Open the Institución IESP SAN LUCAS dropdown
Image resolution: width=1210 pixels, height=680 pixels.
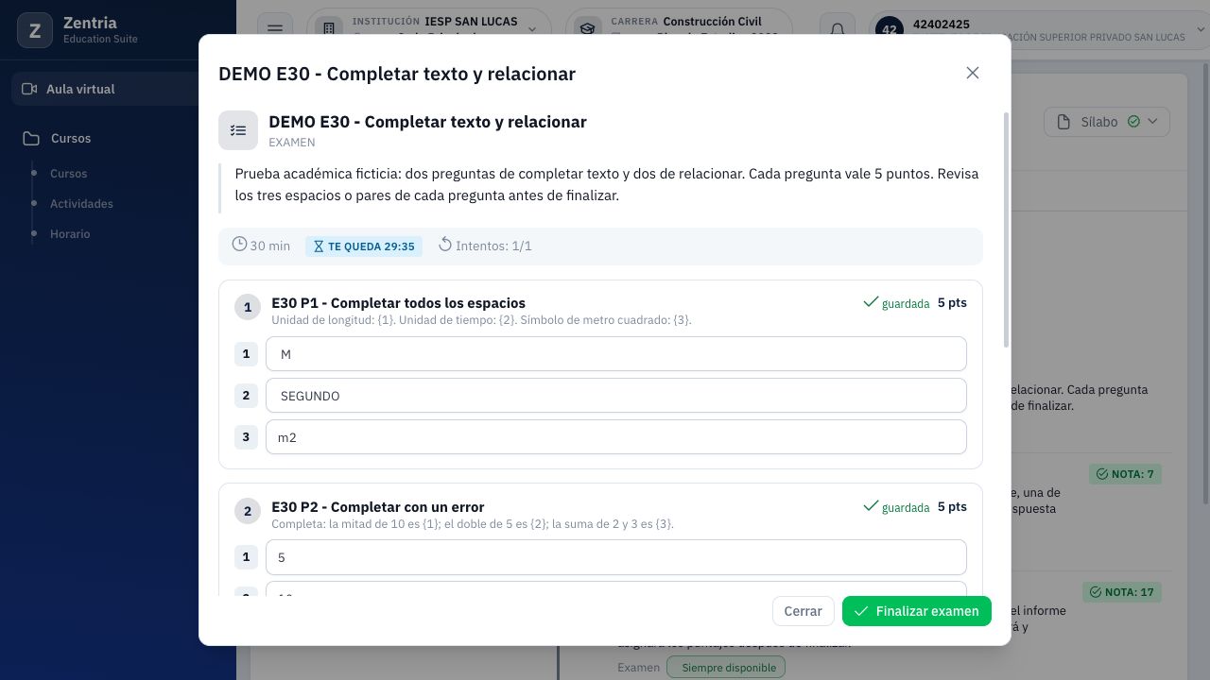click(x=430, y=28)
